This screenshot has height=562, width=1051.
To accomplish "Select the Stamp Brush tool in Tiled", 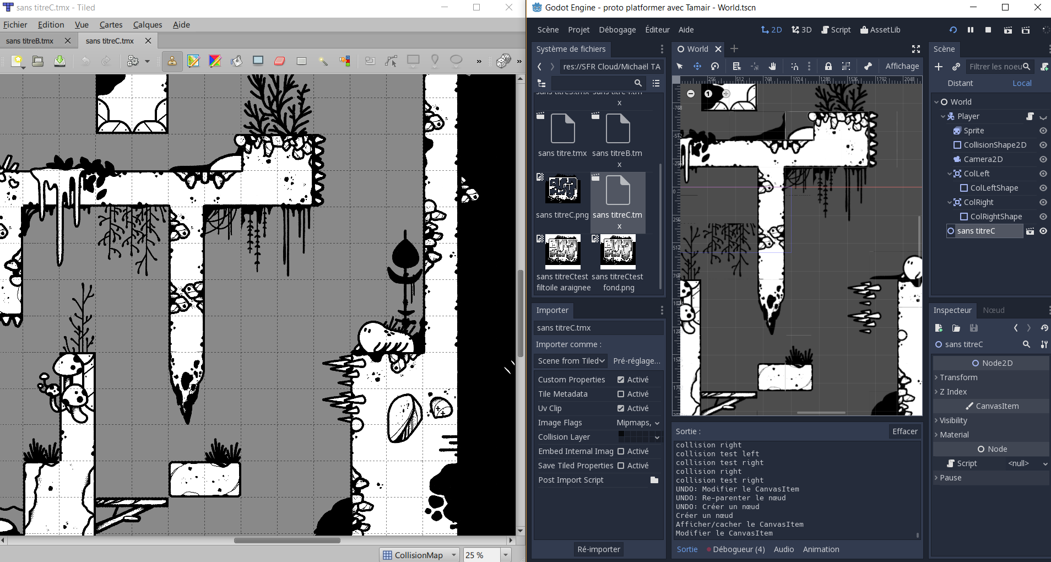I will click(172, 61).
